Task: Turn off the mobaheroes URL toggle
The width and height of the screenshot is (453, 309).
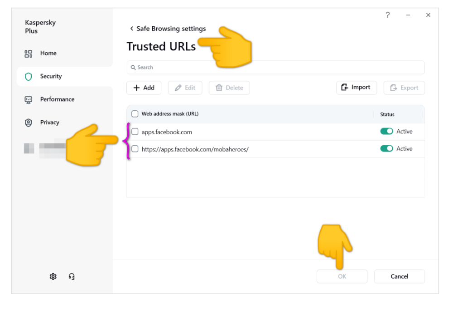Action: 386,149
